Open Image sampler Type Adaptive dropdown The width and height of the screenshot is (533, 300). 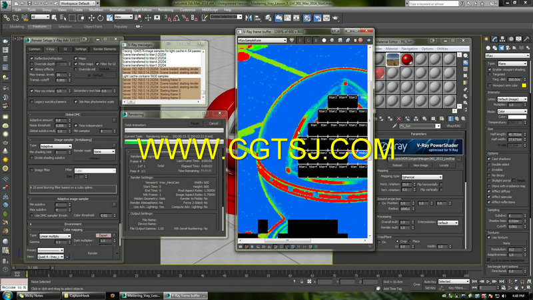[56, 146]
